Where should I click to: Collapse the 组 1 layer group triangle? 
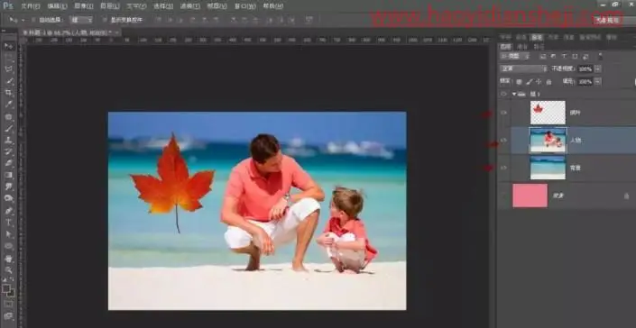pyautogui.click(x=514, y=94)
